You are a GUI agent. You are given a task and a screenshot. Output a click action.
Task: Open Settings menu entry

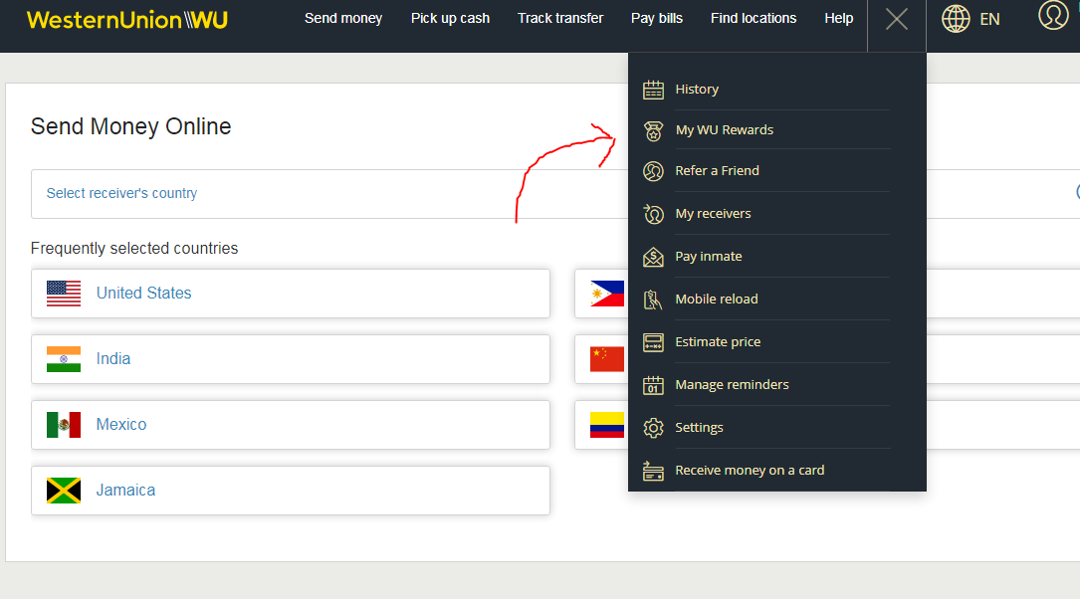tap(699, 428)
